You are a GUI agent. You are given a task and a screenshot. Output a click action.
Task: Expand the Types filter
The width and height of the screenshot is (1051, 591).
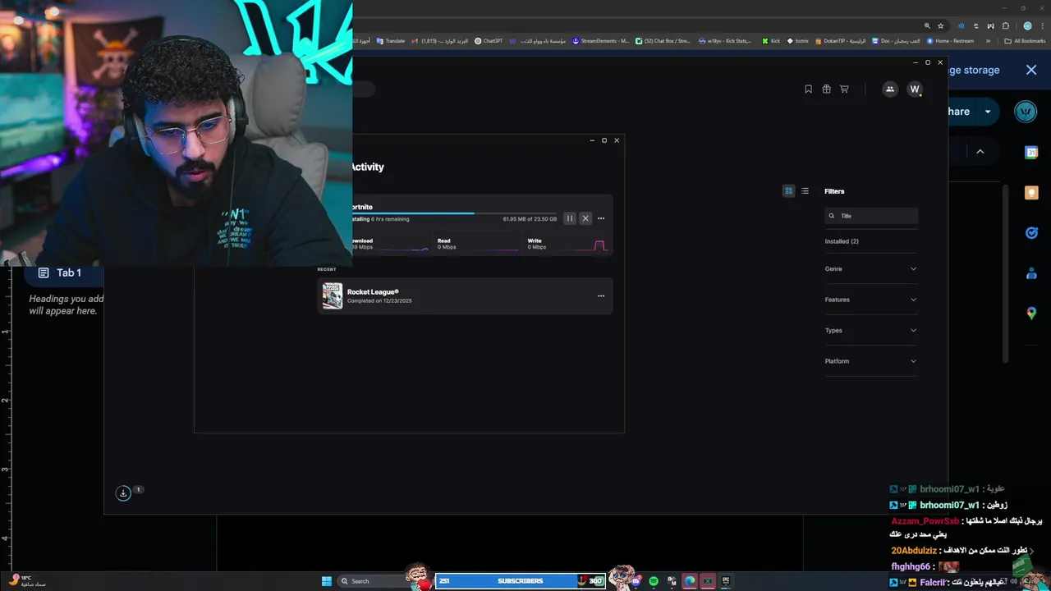(x=870, y=330)
